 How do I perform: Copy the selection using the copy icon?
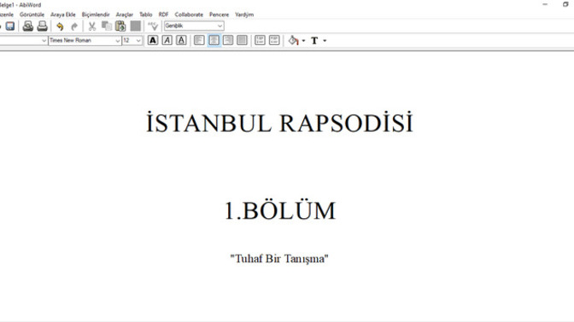pyautogui.click(x=107, y=26)
